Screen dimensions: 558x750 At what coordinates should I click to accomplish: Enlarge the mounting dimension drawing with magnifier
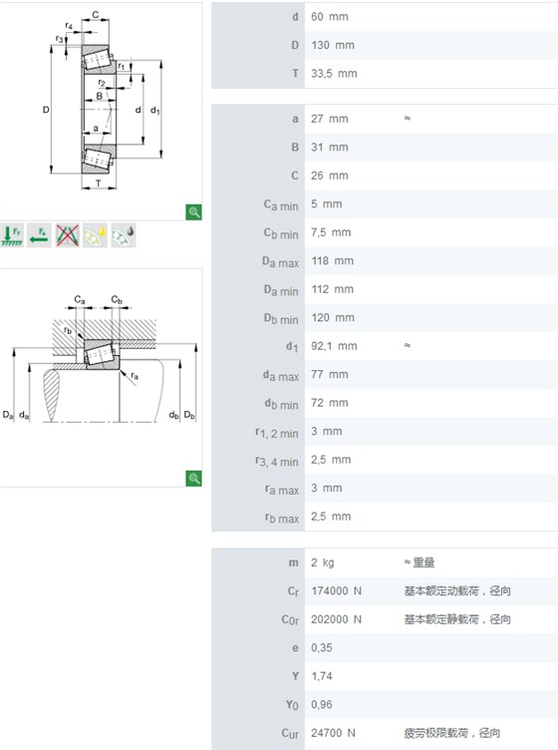click(x=194, y=479)
